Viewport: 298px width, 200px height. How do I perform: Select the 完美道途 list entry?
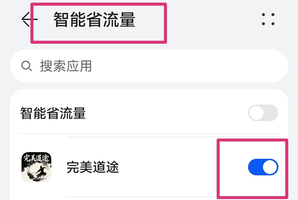(149, 167)
